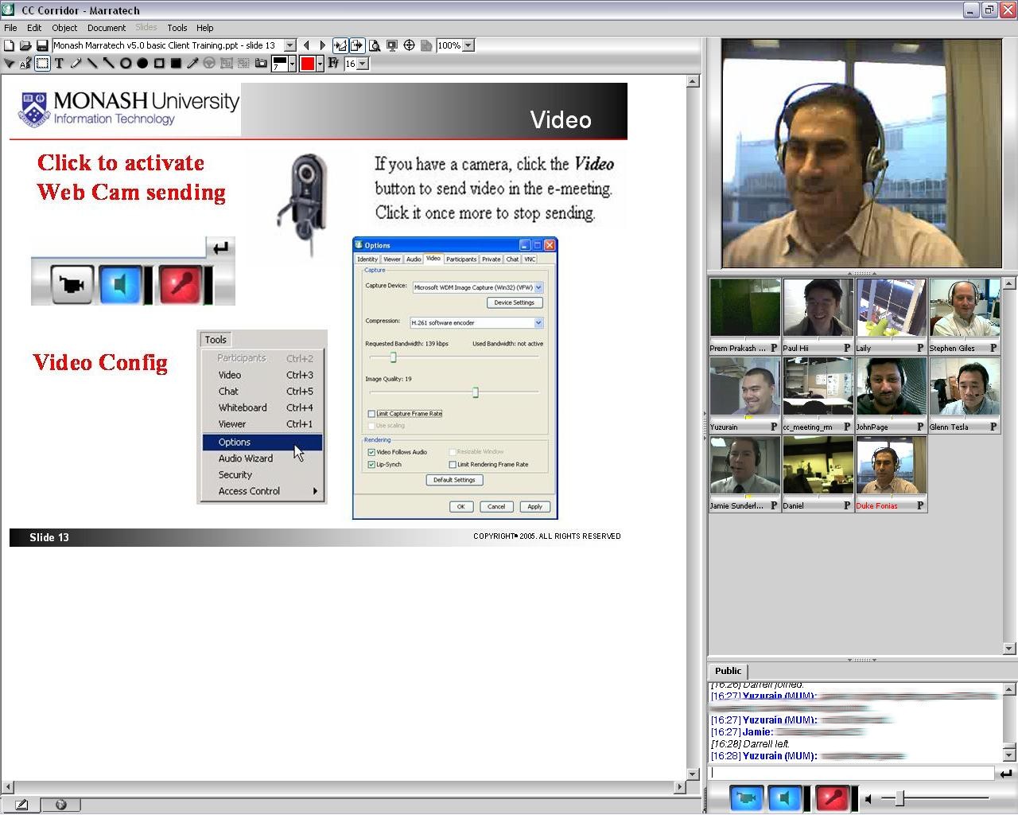Click the whiteboard horizontal scrollbar right arrow
The height and width of the screenshot is (815, 1018).
(x=680, y=786)
